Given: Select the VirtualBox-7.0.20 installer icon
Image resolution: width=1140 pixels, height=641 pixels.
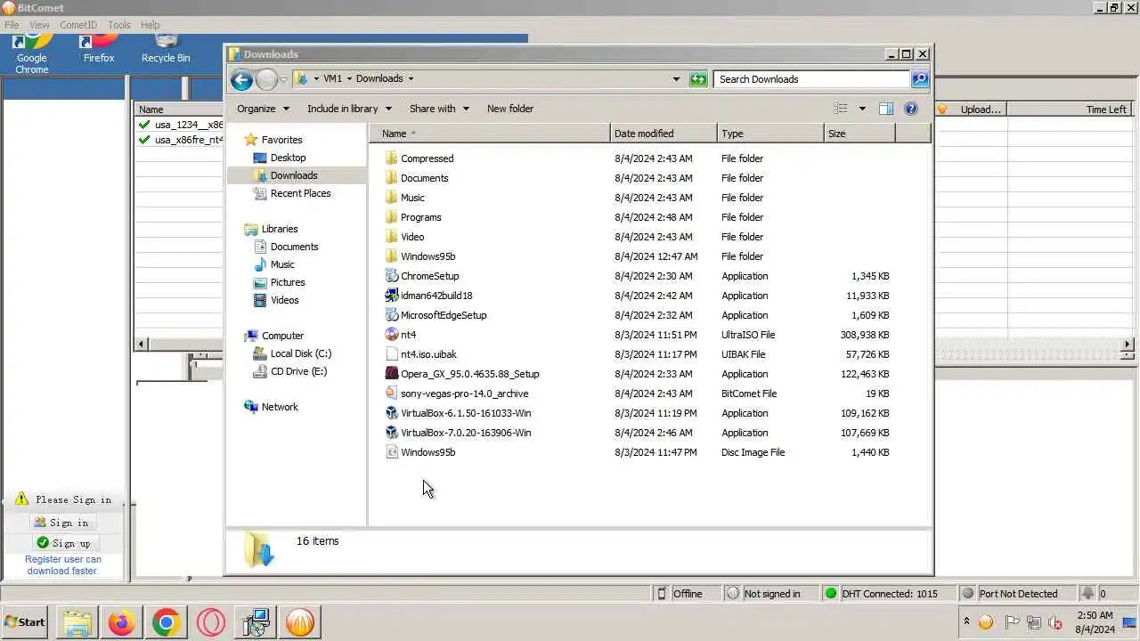Looking at the screenshot, I should click(391, 433).
